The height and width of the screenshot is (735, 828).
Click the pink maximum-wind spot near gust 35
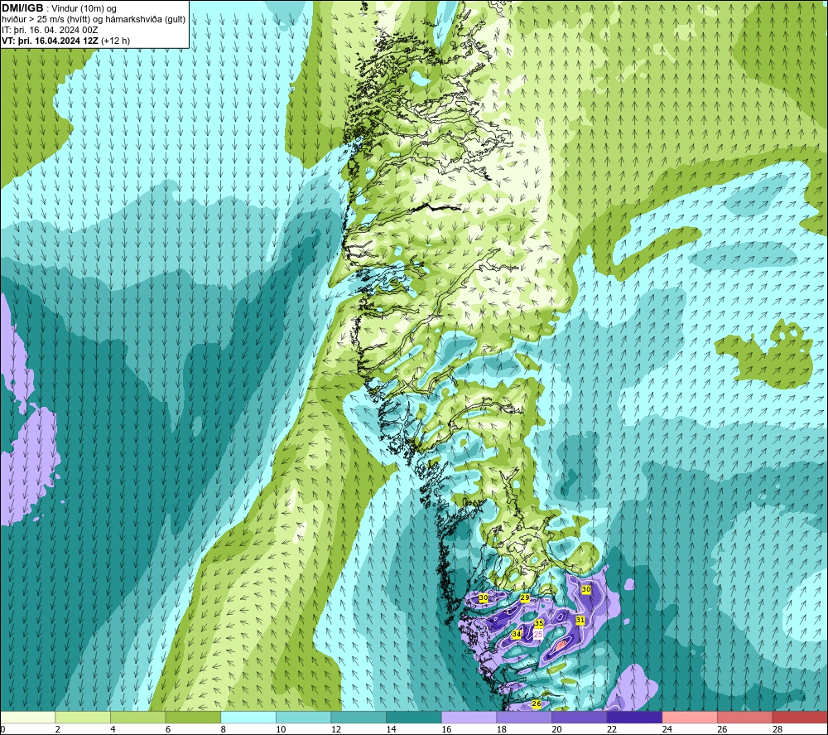point(561,644)
